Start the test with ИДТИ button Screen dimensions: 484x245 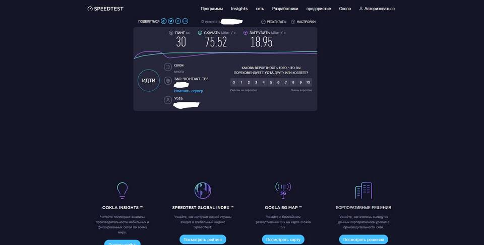148,81
